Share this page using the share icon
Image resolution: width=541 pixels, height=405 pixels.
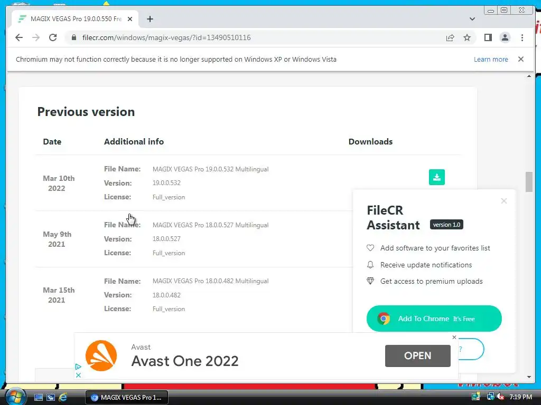450,38
